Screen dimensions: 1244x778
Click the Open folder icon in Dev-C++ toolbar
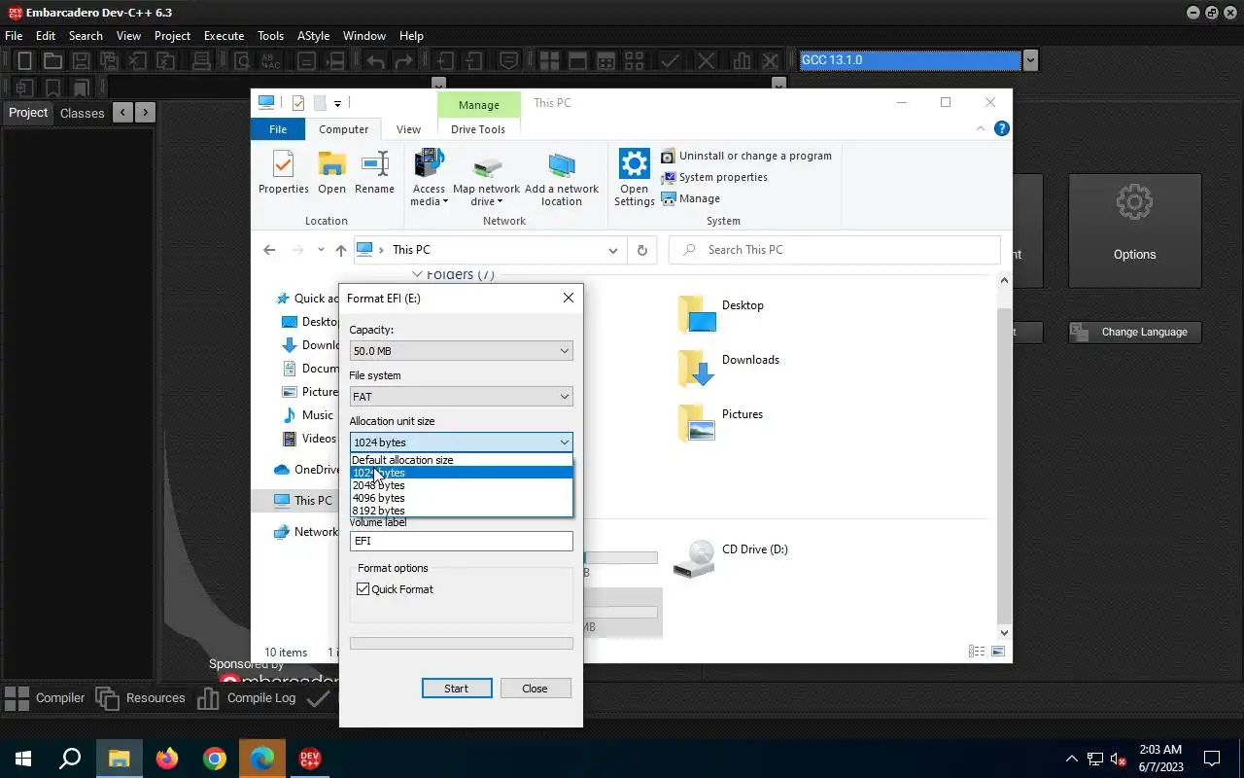[52, 60]
